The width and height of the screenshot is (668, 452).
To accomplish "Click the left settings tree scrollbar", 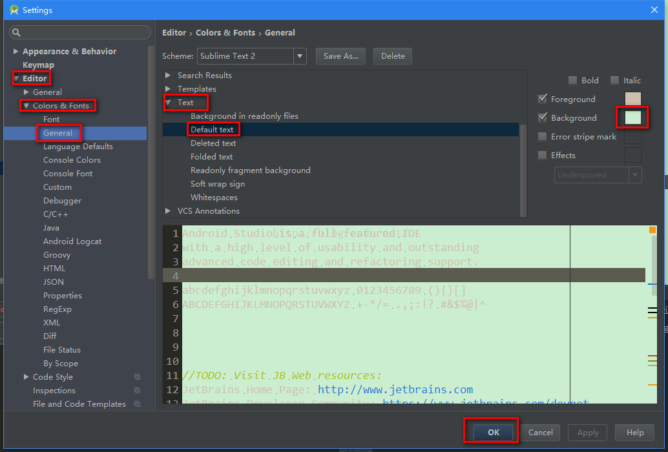I will 151,161.
